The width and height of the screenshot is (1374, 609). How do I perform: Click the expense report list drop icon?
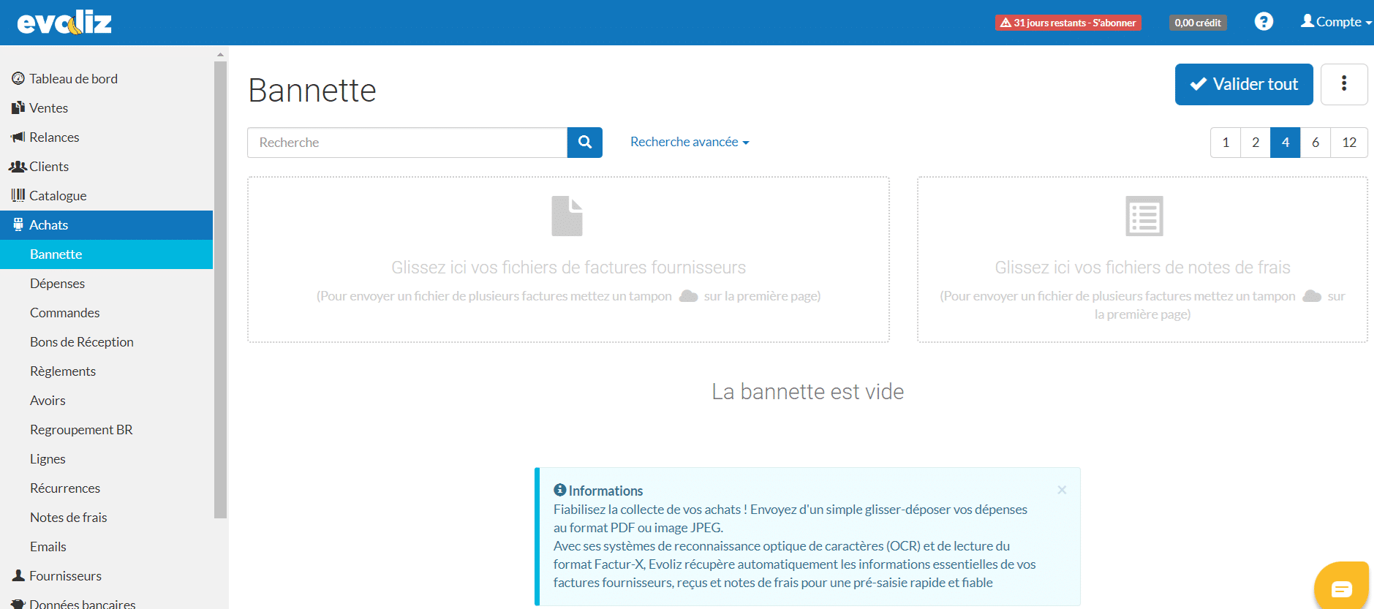[1144, 216]
